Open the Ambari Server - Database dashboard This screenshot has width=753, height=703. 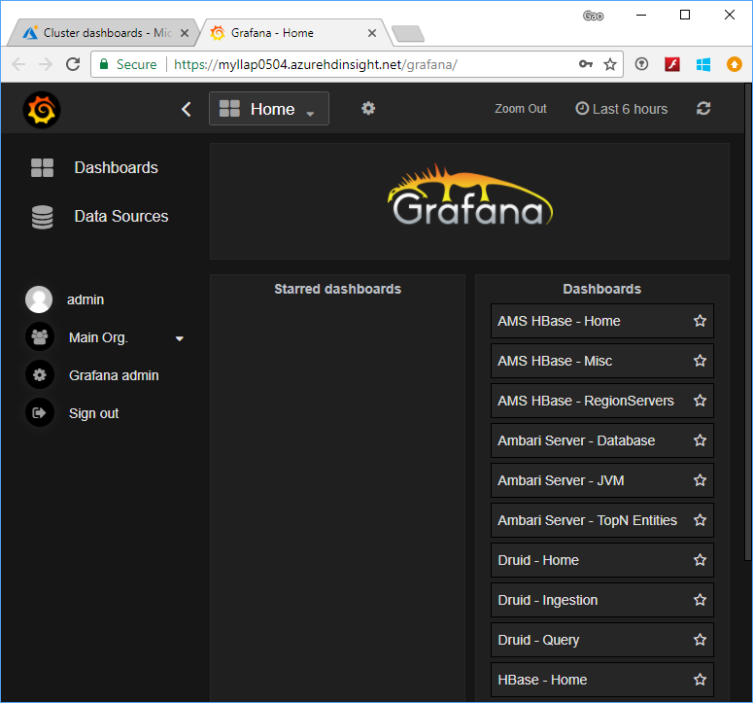(x=576, y=440)
